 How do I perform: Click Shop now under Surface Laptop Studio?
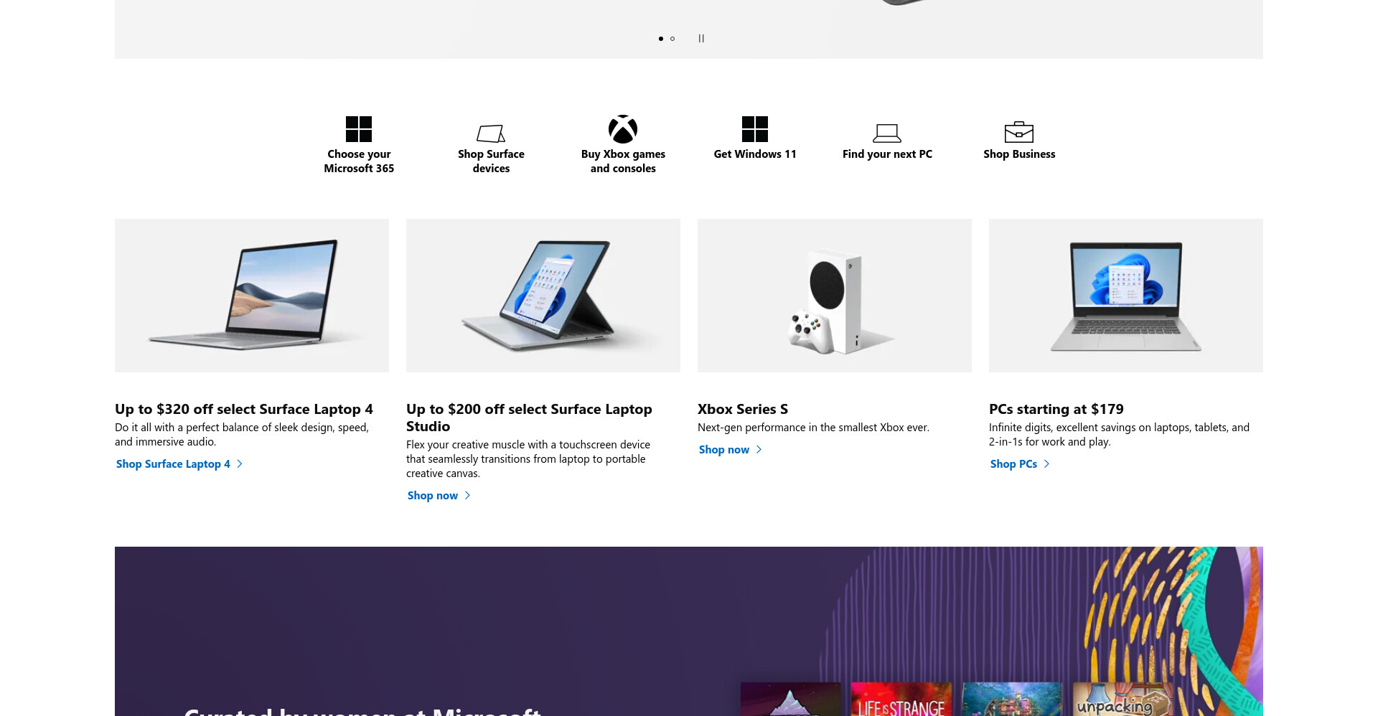click(x=433, y=496)
